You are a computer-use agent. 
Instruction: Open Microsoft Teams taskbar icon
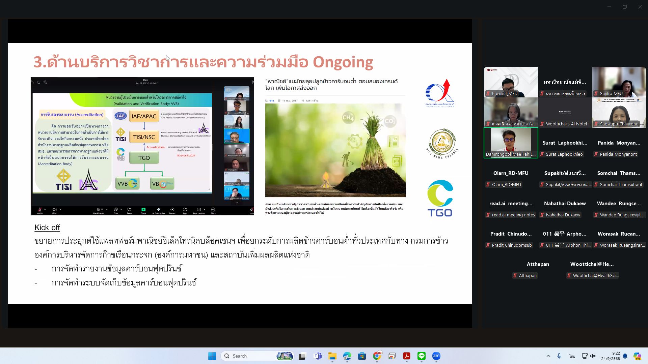[318, 356]
